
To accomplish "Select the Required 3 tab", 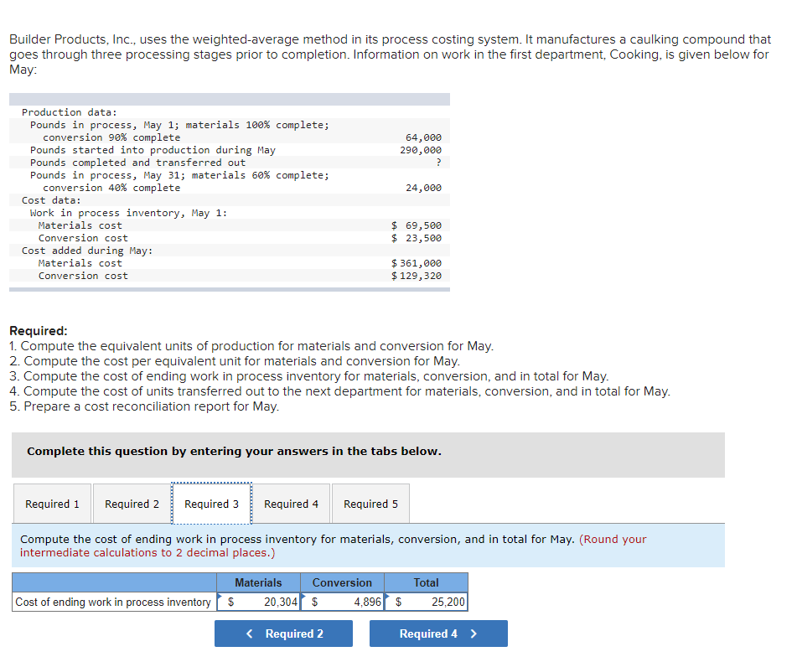I will [211, 504].
